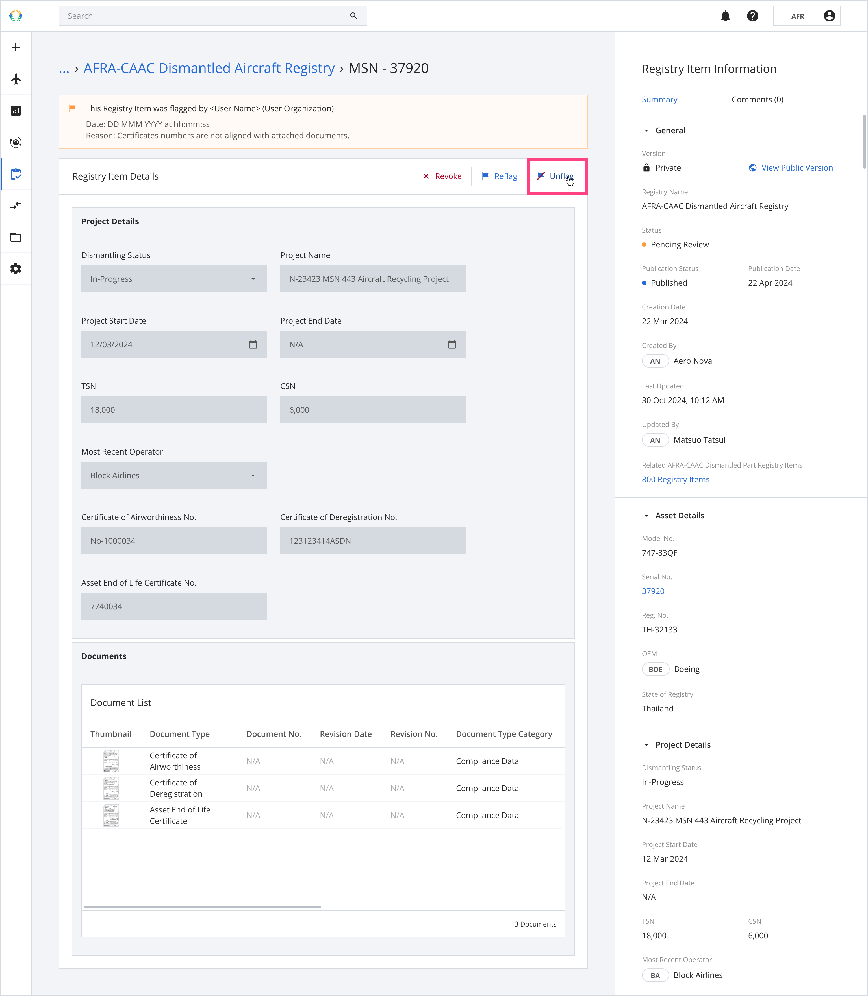Click the plus icon in left sidebar

16,47
